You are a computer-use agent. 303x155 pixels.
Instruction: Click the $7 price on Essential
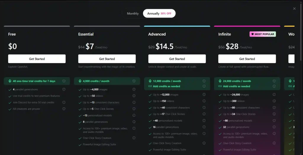(90, 46)
